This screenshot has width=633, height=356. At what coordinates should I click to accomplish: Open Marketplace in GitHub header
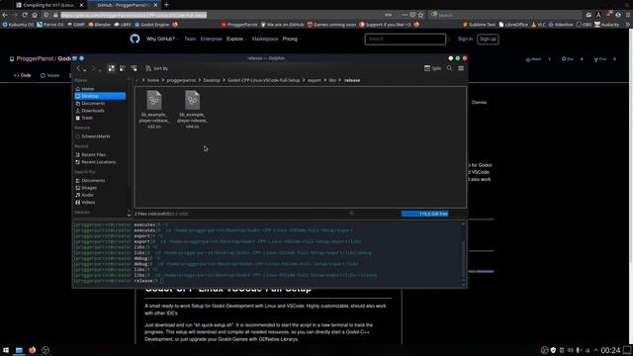[265, 40]
